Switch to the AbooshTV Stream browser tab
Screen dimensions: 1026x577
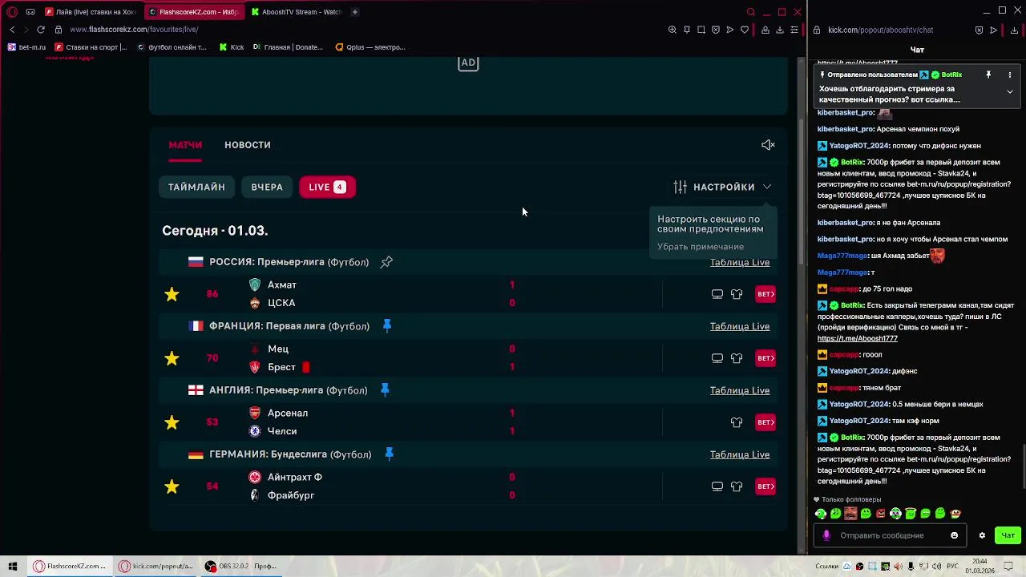tap(296, 12)
